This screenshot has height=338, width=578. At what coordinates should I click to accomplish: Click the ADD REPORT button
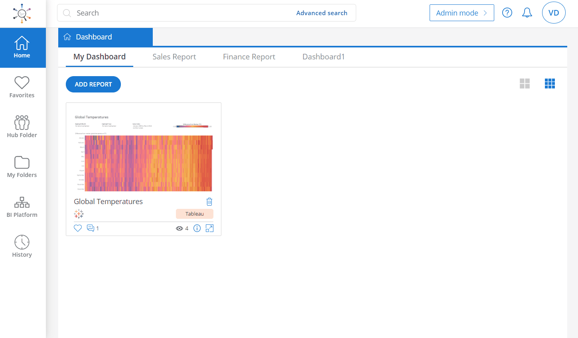click(x=93, y=84)
